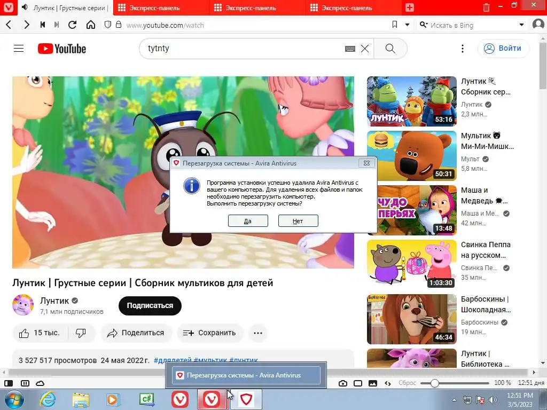Click the Сохранить save button

[x=209, y=333]
